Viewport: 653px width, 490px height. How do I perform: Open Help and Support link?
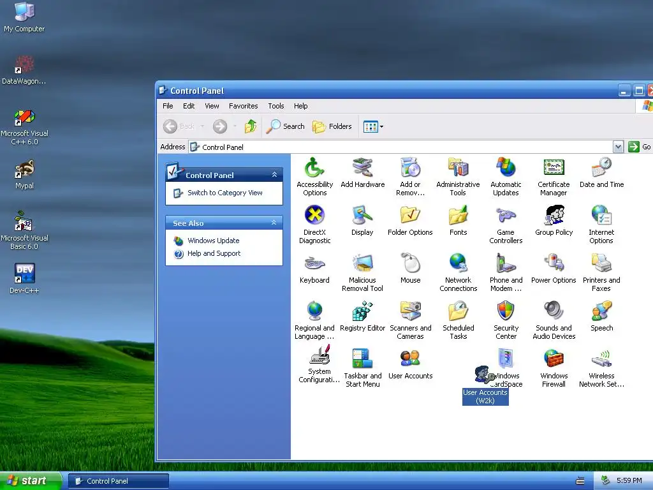pyautogui.click(x=214, y=253)
